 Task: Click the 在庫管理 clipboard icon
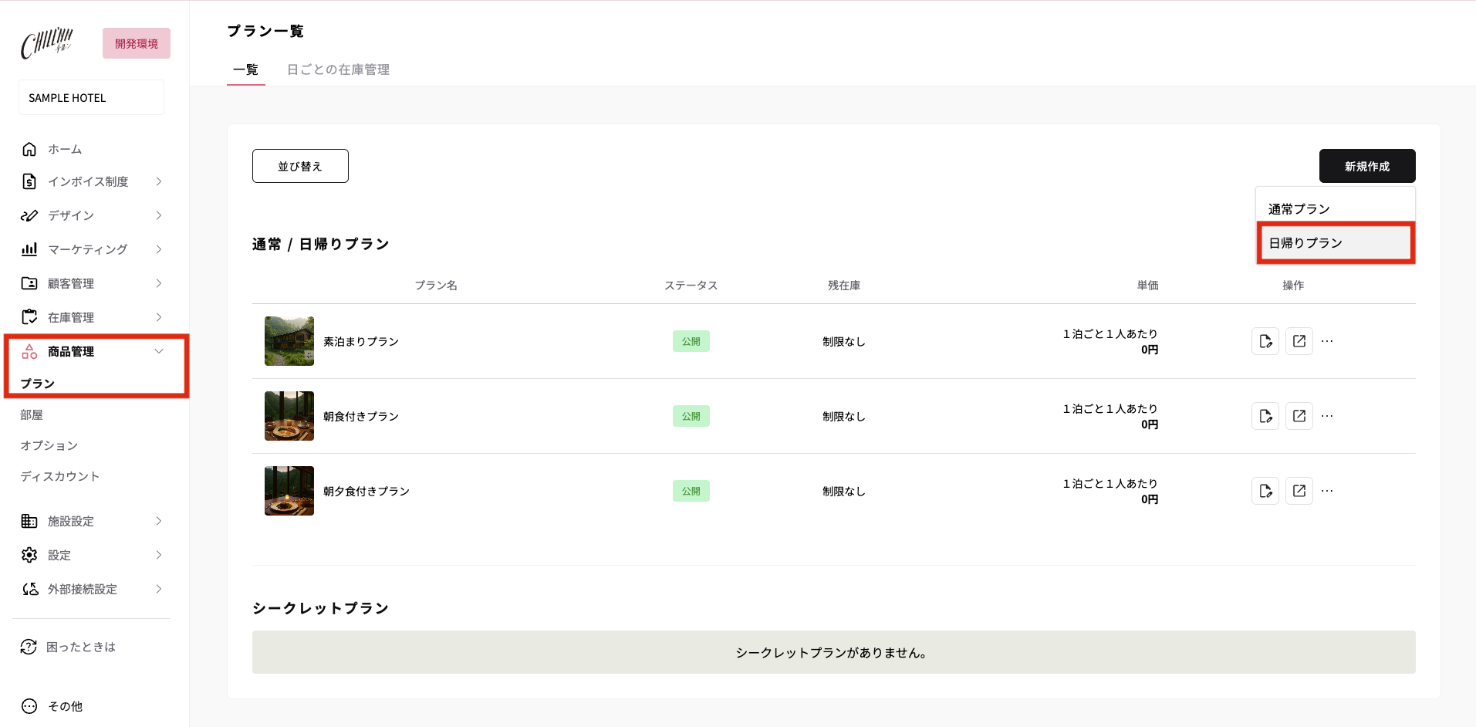pos(29,317)
